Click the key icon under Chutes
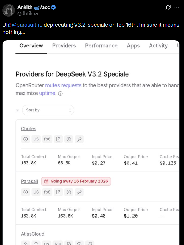The height and width of the screenshot is (245, 184). pyautogui.click(x=79, y=139)
